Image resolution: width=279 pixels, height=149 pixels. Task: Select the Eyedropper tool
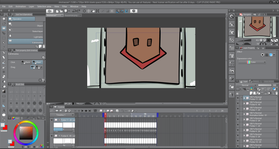pos(4,48)
